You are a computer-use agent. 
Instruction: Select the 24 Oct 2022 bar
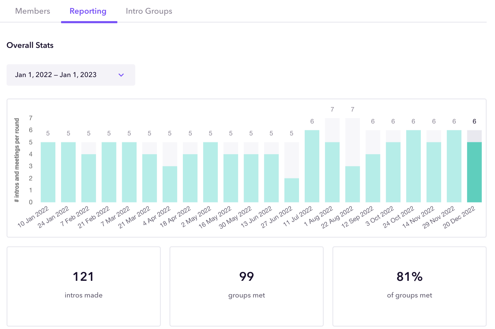tap(413, 166)
